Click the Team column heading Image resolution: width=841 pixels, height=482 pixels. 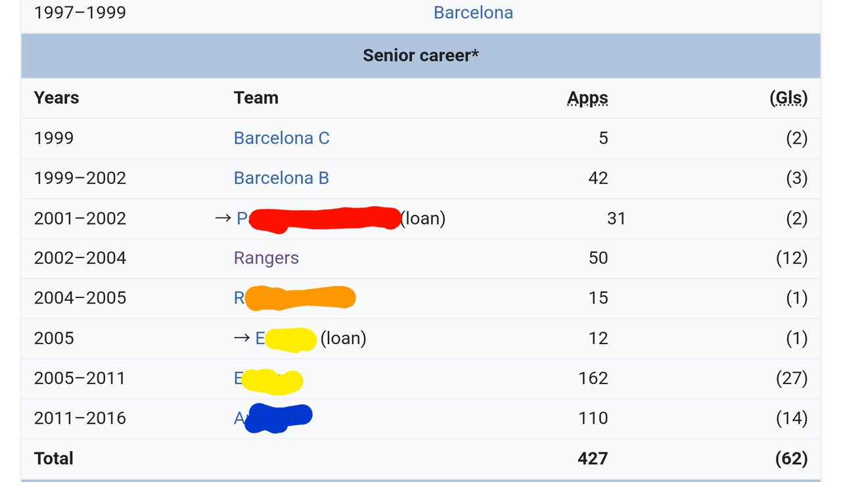(x=256, y=98)
